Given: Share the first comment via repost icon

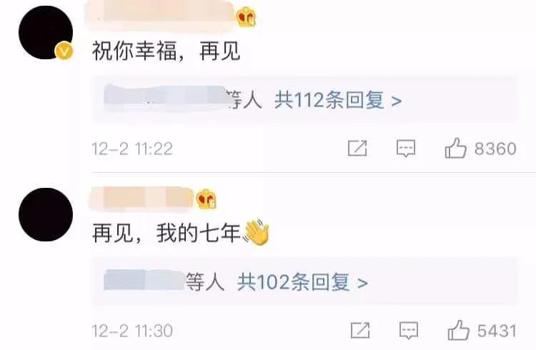Looking at the screenshot, I should pyautogui.click(x=357, y=149).
